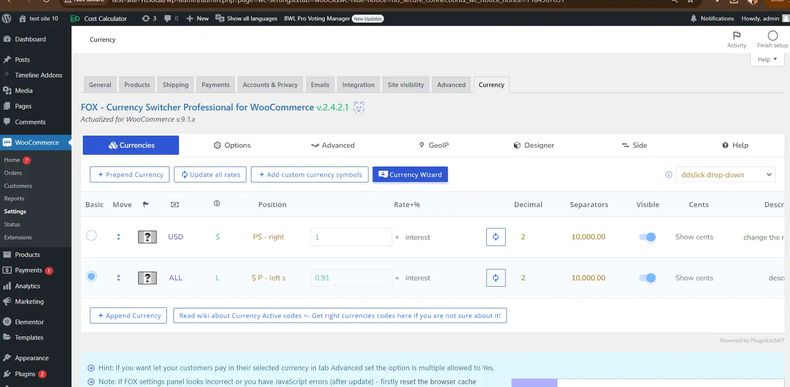Open the Options tab of FOX

232,145
